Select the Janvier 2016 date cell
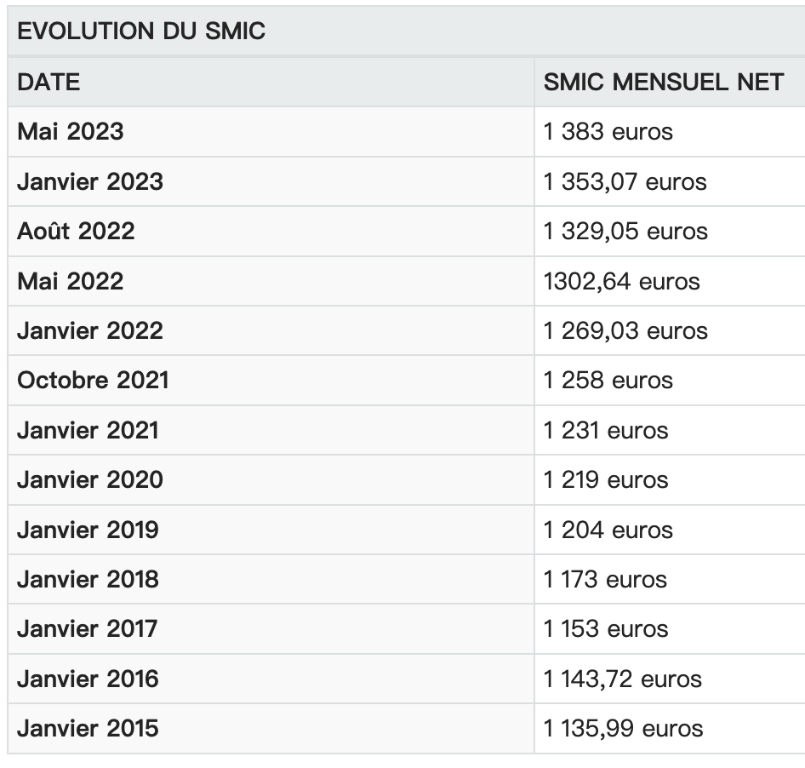The image size is (805, 768). [88, 679]
